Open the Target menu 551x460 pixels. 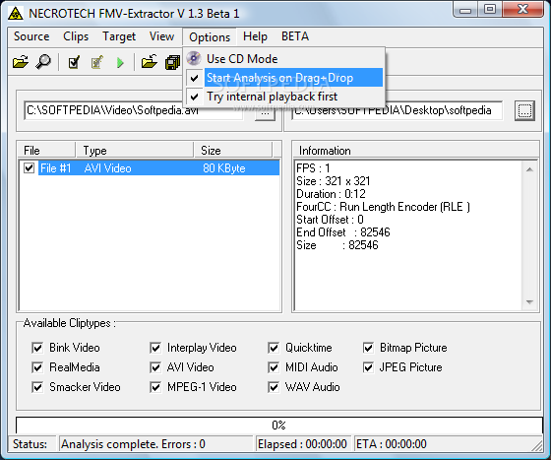(119, 36)
